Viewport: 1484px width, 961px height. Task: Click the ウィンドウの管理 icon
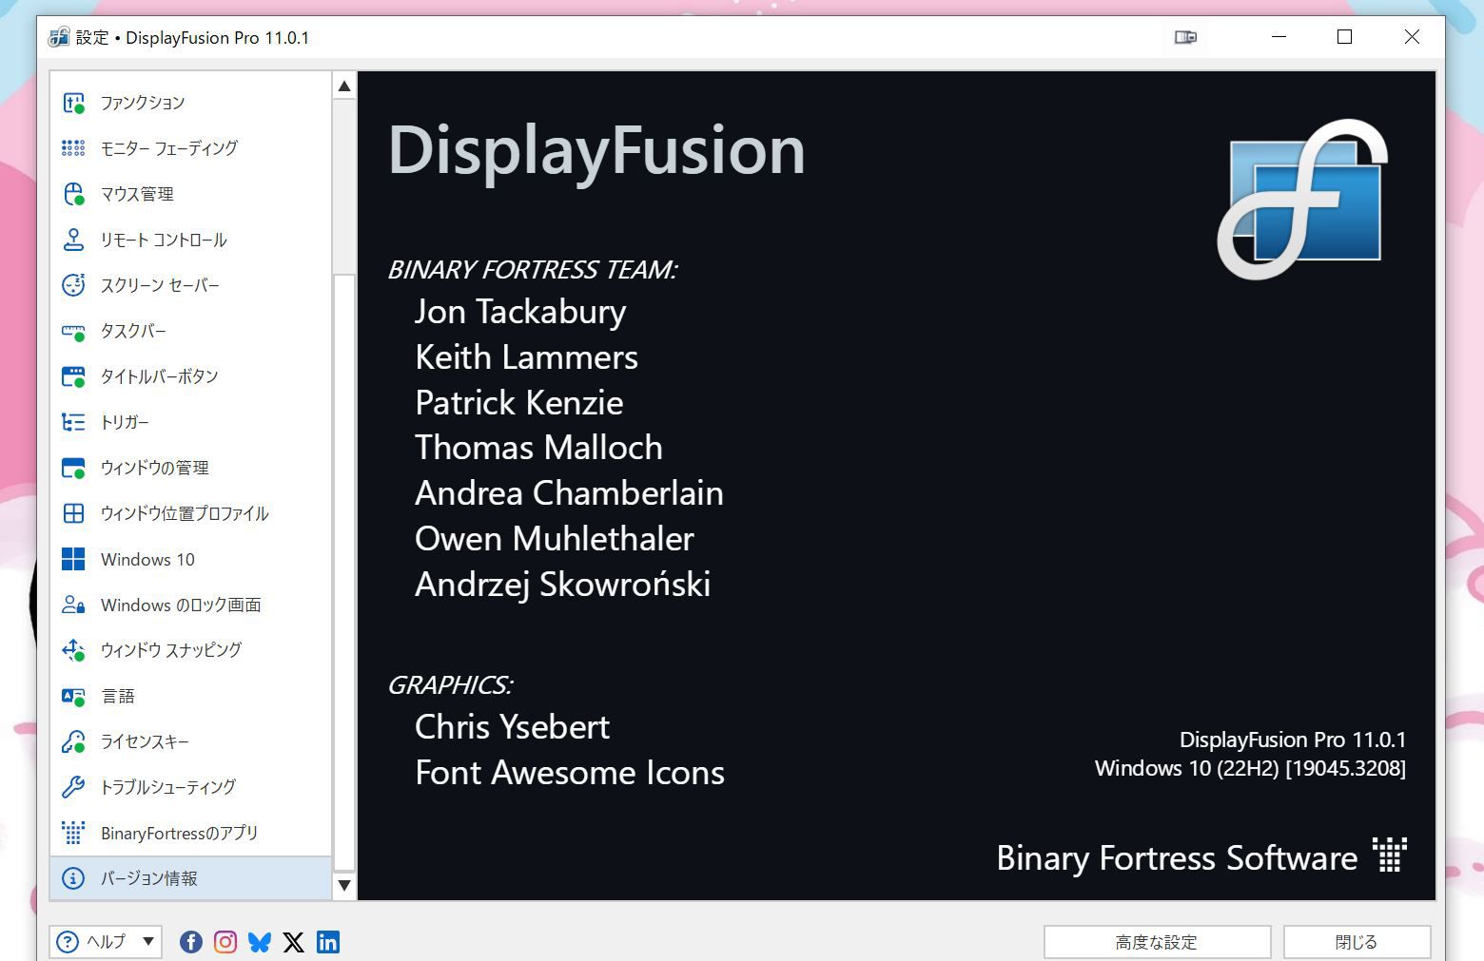pyautogui.click(x=73, y=468)
